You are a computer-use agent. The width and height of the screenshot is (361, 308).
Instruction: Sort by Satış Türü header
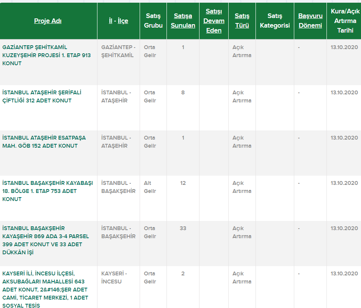(242, 21)
